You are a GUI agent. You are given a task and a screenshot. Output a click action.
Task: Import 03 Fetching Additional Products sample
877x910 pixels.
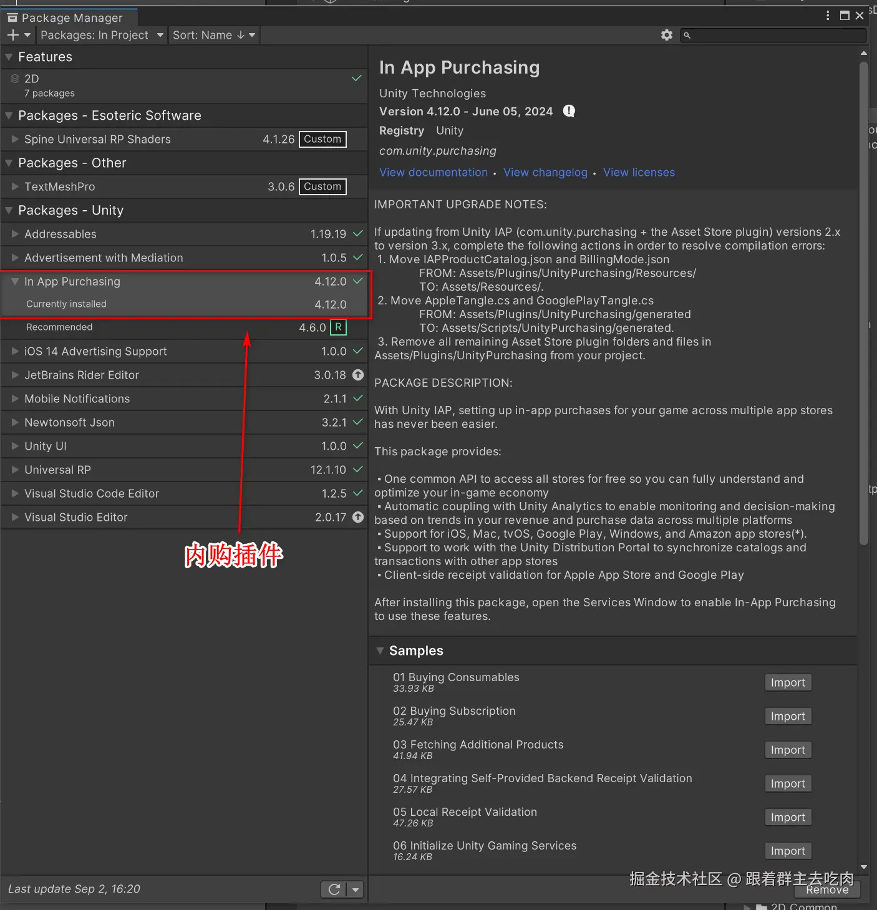(788, 750)
